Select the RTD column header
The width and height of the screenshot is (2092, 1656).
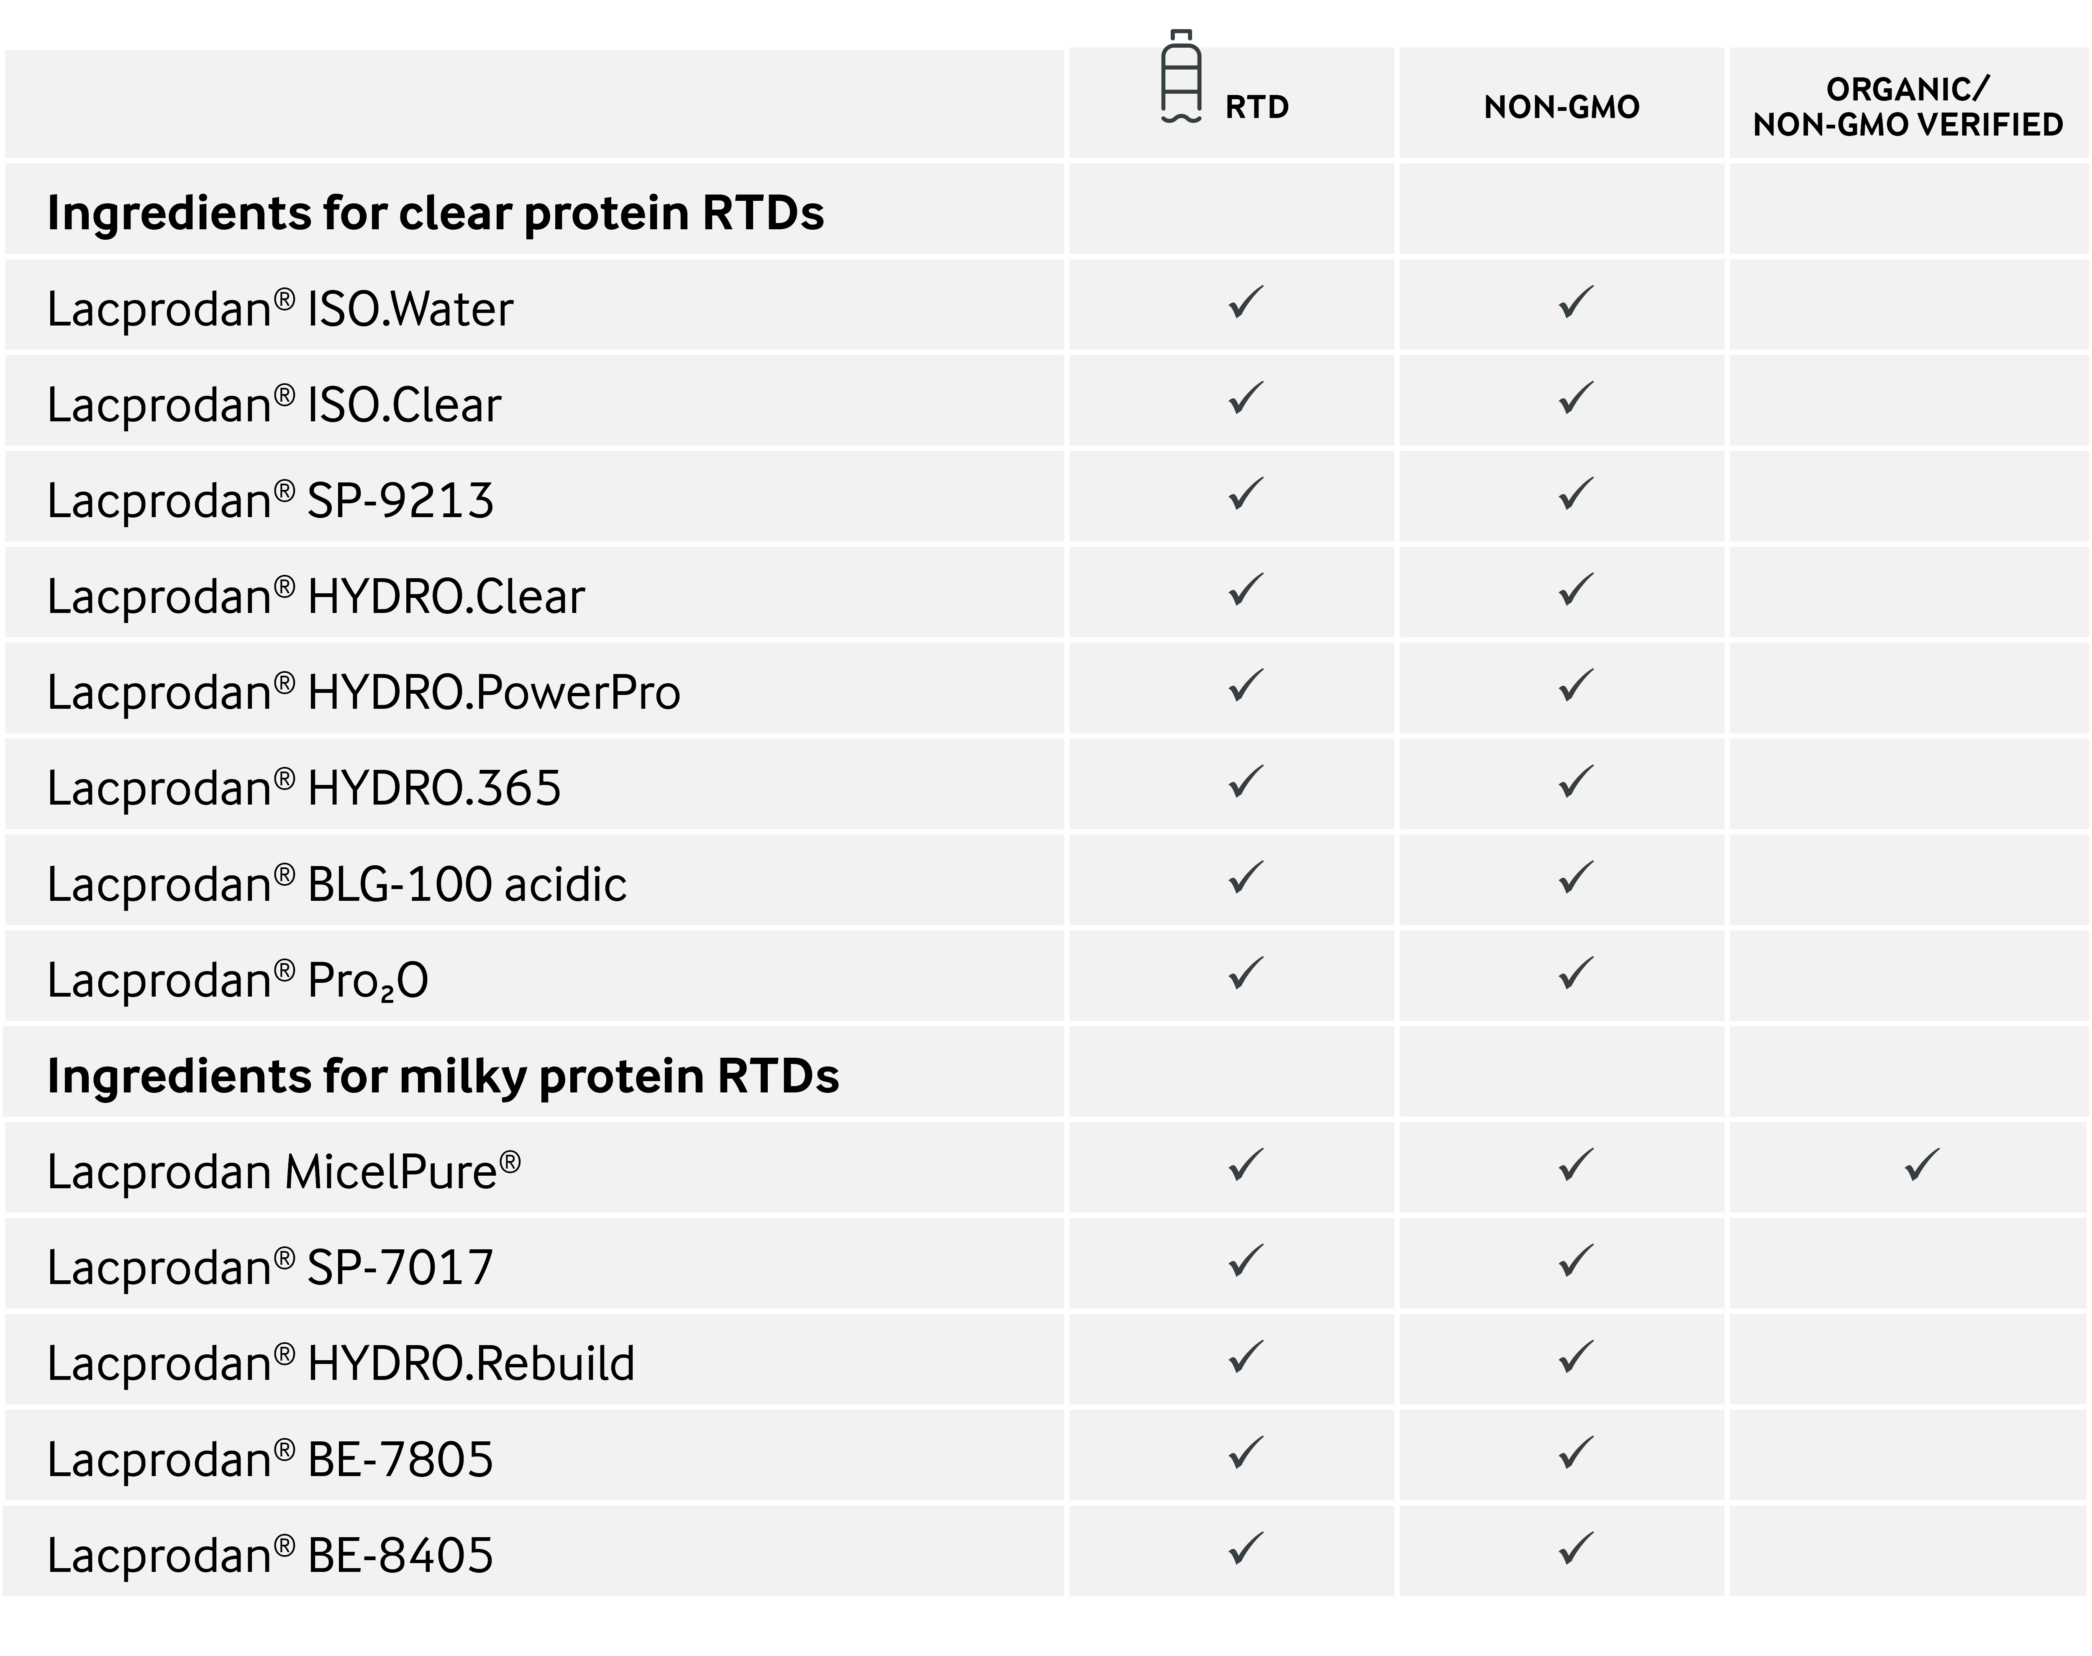pyautogui.click(x=1256, y=107)
